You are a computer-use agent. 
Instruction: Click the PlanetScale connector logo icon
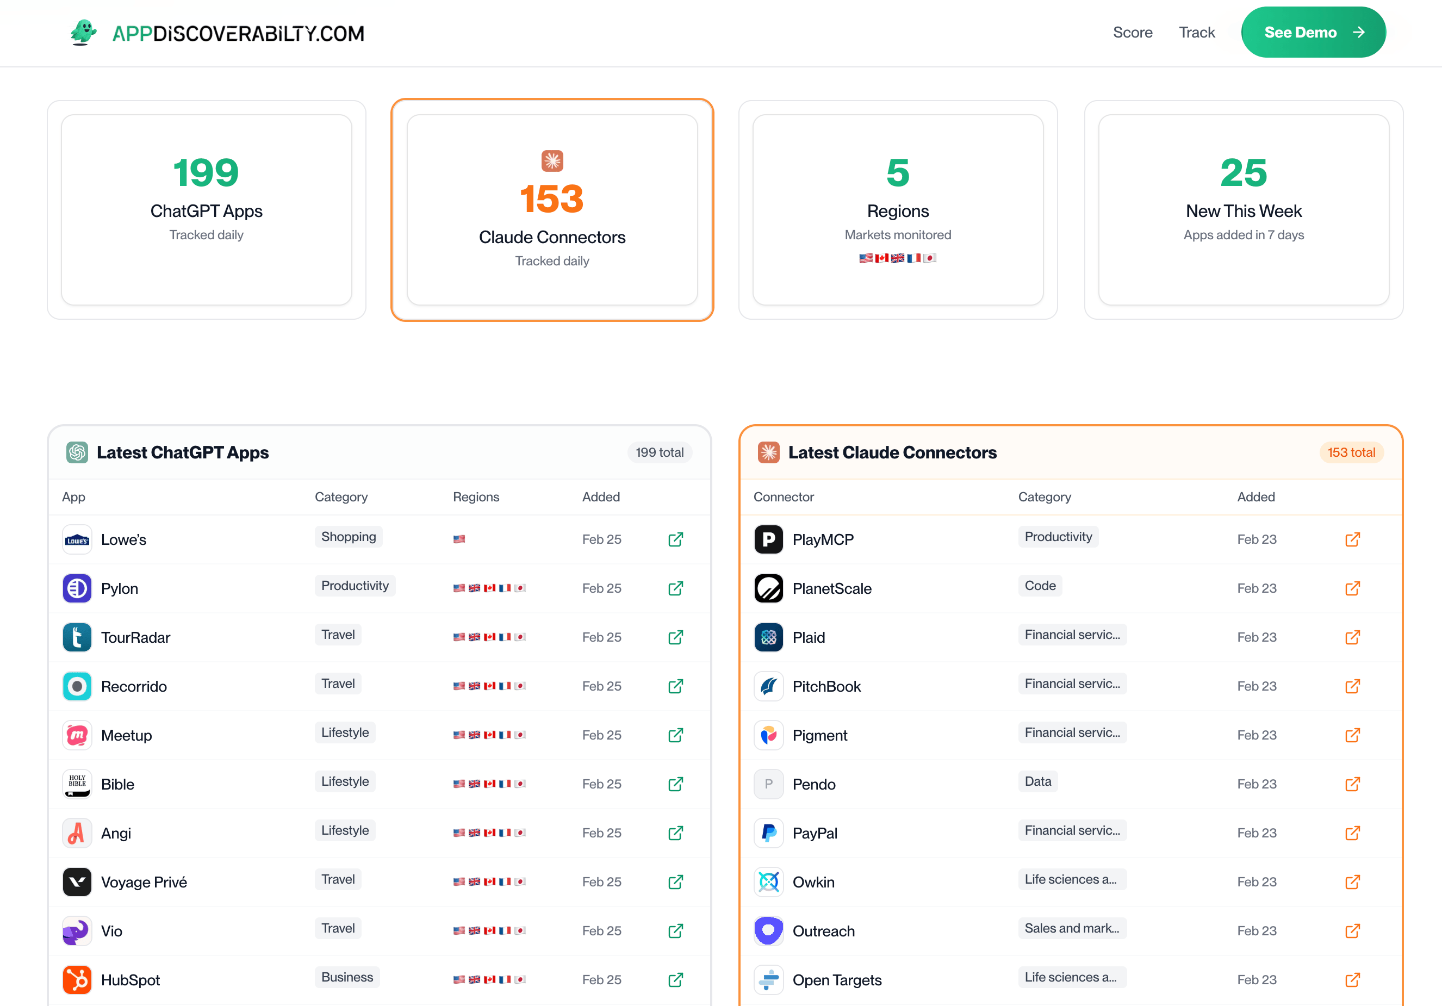click(x=768, y=588)
